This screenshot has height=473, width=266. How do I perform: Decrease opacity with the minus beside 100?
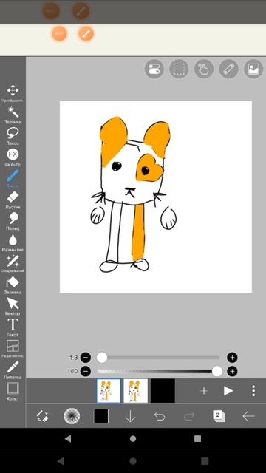point(86,371)
